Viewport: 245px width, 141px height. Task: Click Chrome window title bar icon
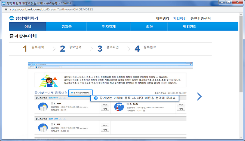(x=4, y=3)
